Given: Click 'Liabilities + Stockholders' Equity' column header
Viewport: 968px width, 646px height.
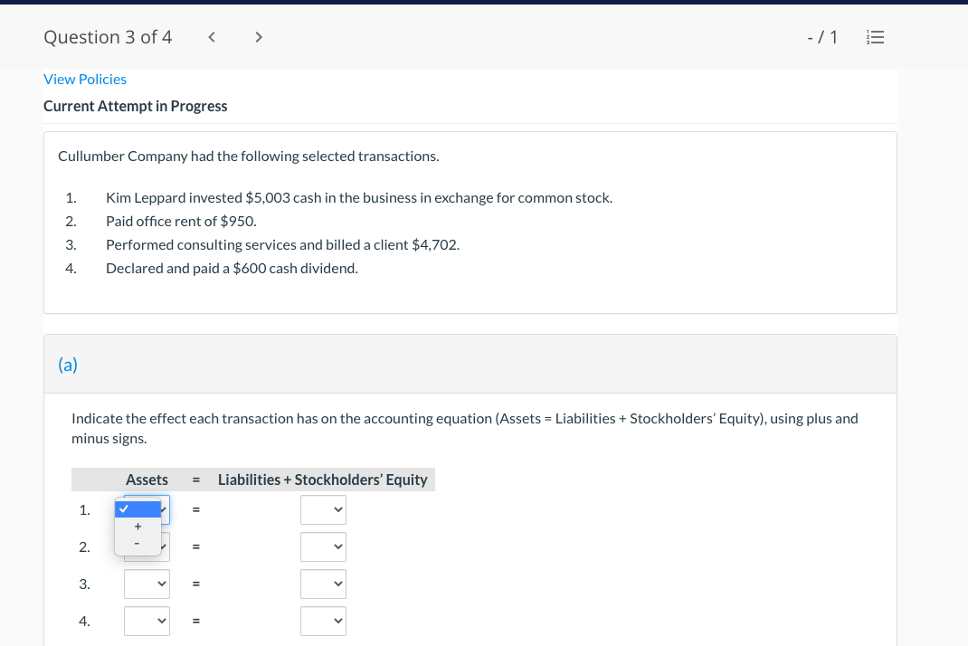Looking at the screenshot, I should click(x=322, y=480).
